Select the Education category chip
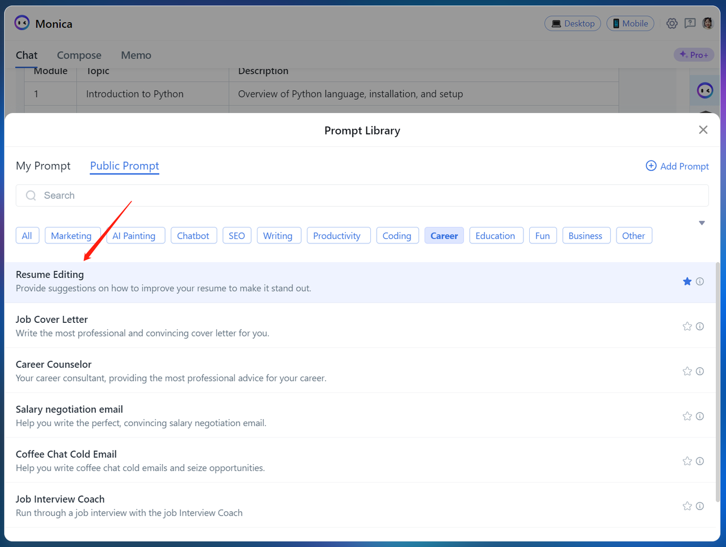 495,235
